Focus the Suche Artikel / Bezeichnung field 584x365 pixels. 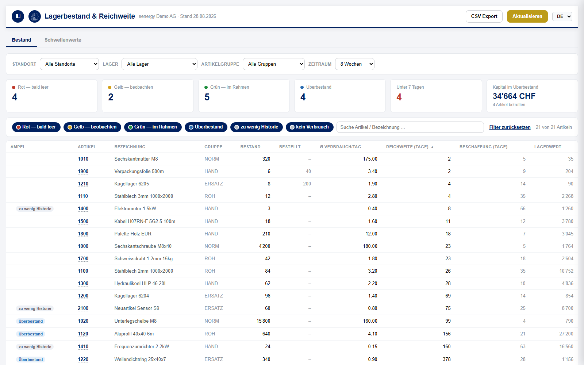click(410, 127)
